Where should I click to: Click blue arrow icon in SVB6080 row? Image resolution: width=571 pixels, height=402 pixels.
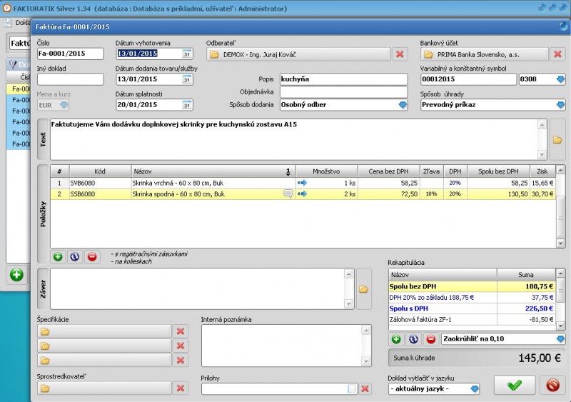[302, 183]
